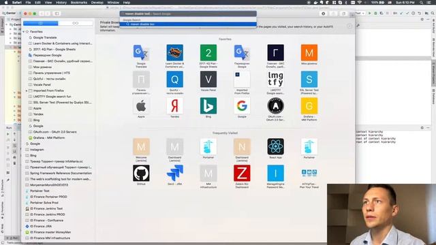Open ID Finance Jenkins PROD bookmark
The width and height of the screenshot is (436, 245).
[47, 214]
